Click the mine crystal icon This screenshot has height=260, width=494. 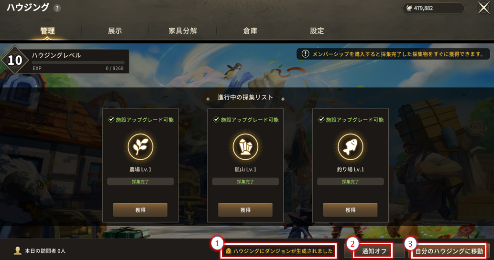click(x=245, y=147)
